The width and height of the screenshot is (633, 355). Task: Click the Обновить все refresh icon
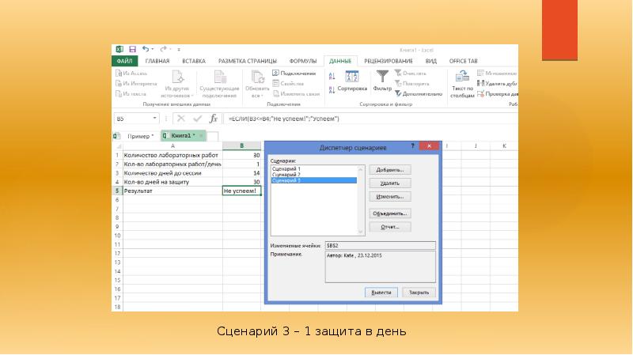(x=257, y=77)
